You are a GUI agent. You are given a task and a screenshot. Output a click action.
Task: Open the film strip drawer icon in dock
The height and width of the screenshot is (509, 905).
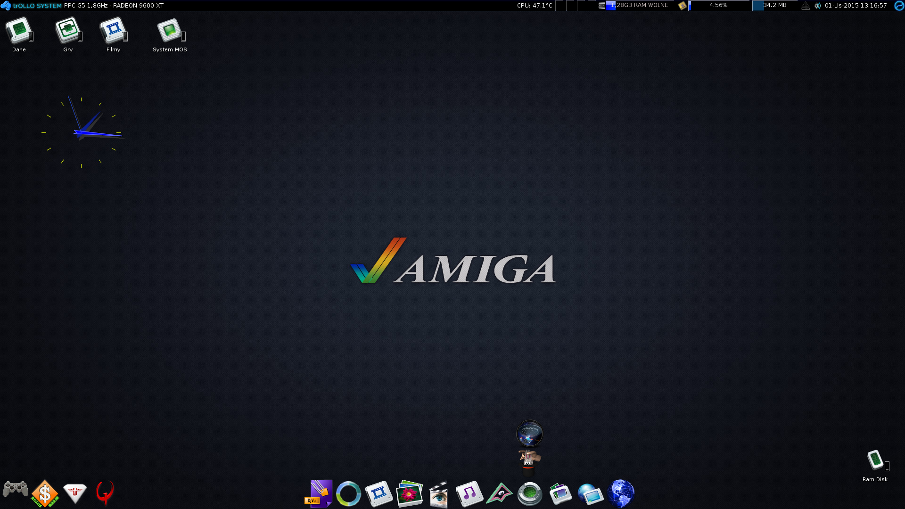(x=378, y=493)
